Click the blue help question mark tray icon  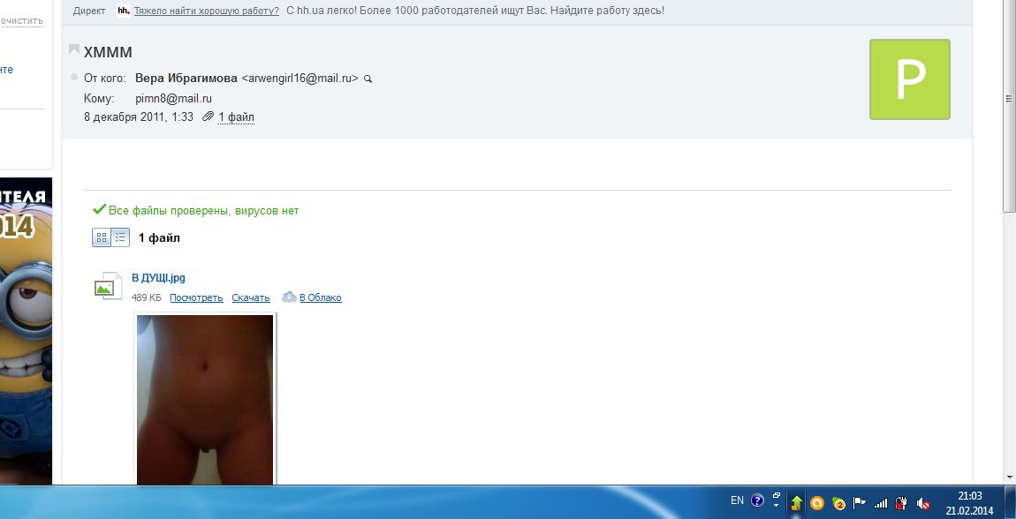[x=757, y=500]
